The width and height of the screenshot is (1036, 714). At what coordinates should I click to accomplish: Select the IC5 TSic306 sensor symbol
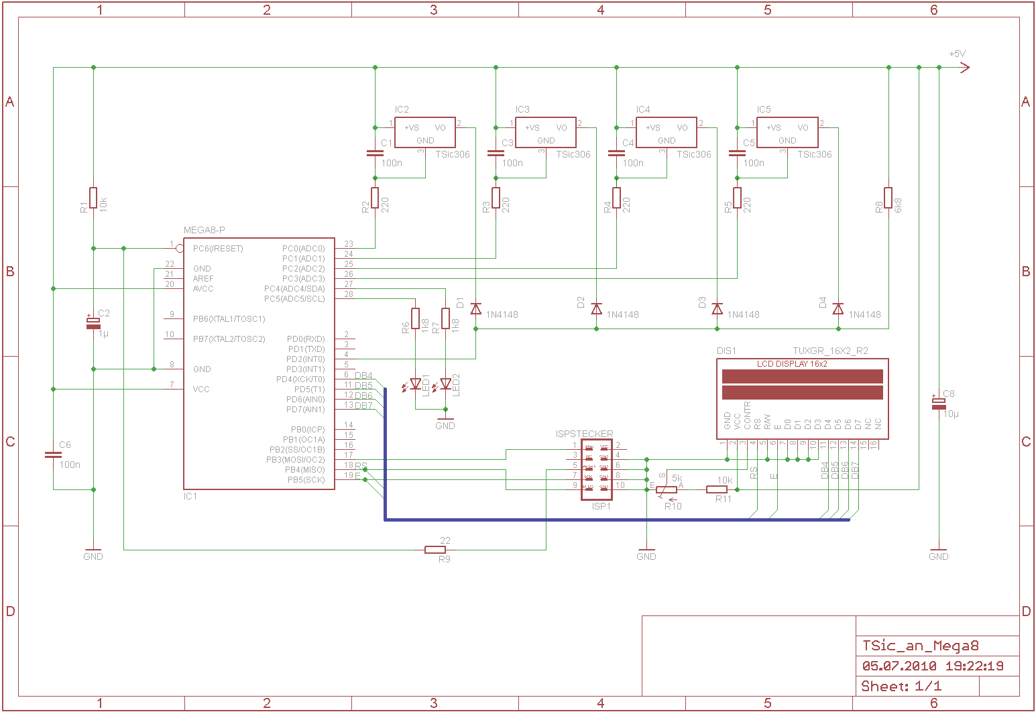(x=787, y=133)
